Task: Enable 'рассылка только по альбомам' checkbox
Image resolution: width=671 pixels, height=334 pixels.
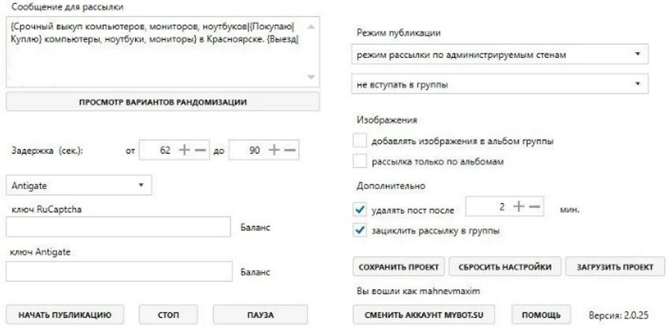Action: click(360, 161)
